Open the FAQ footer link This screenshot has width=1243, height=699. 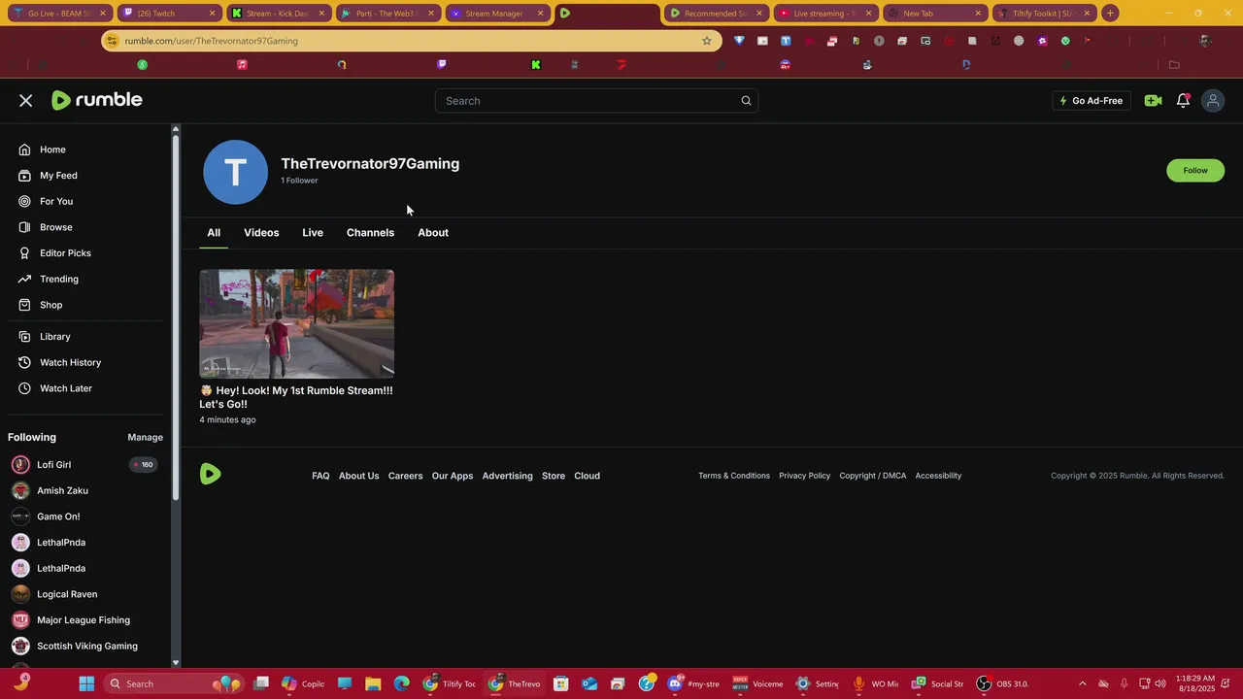coord(320,476)
